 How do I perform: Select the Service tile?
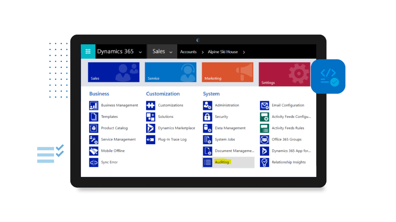coord(171,72)
